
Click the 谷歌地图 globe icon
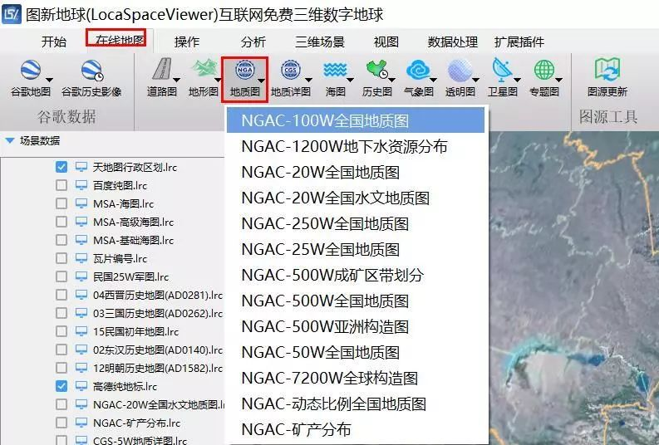(x=31, y=70)
